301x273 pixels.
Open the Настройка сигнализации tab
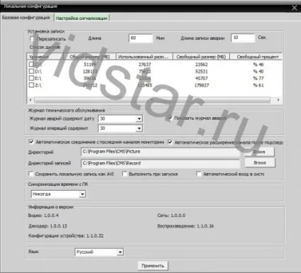[82, 18]
